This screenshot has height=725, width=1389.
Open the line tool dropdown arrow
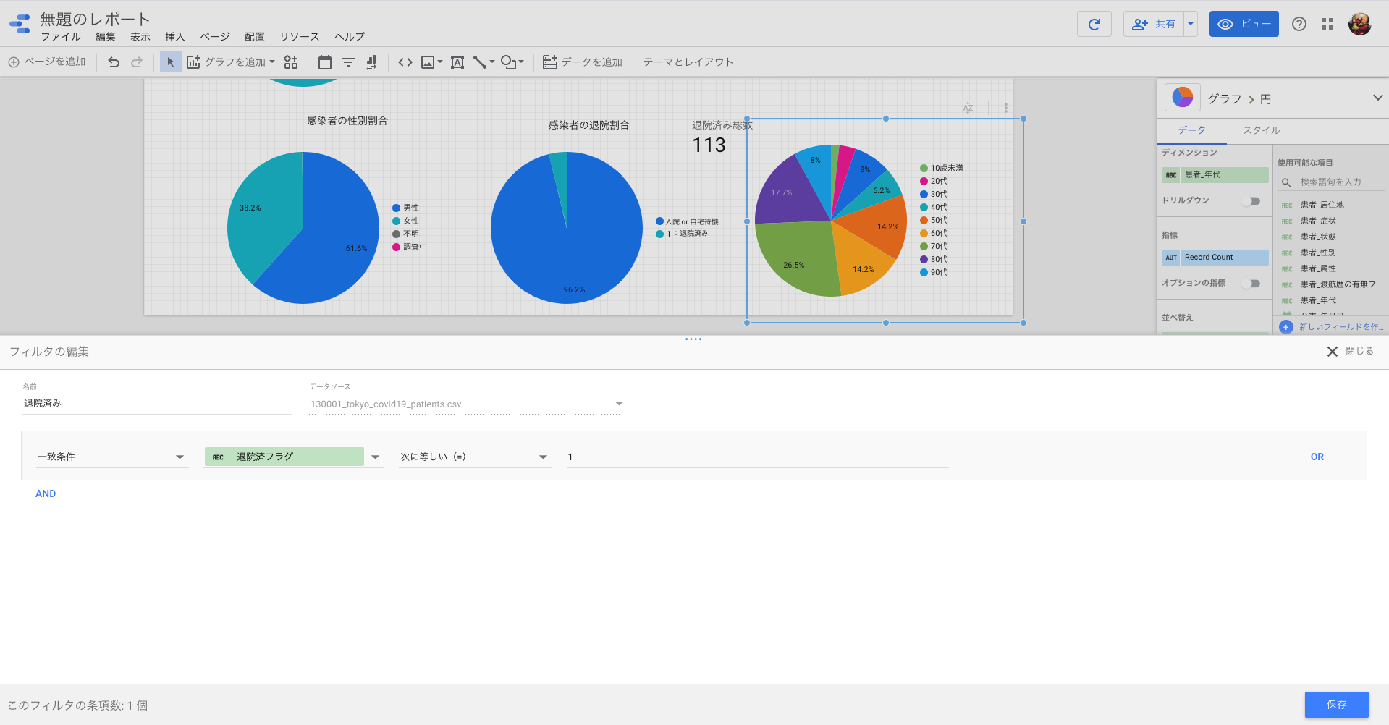pyautogui.click(x=492, y=62)
